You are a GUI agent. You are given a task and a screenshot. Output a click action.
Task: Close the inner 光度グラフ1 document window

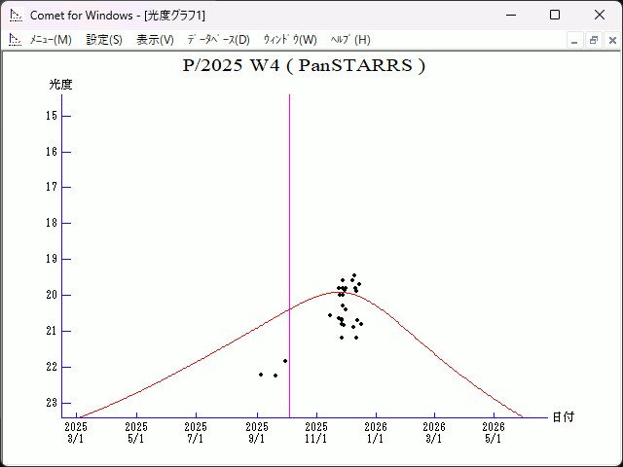tap(610, 40)
